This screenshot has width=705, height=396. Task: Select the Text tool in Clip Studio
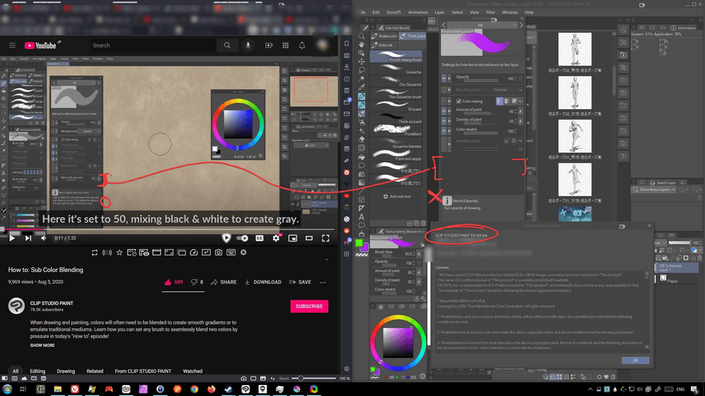[x=361, y=217]
